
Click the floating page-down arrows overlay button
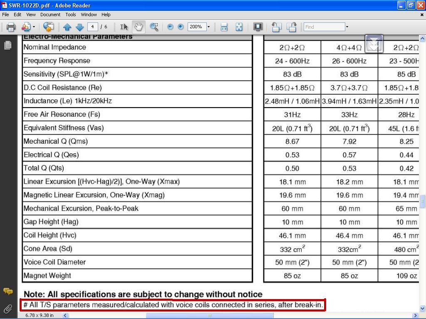coord(374,44)
